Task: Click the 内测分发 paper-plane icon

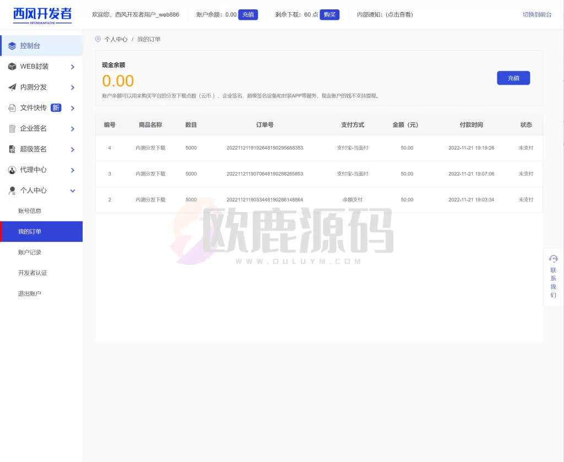Action: (11, 86)
